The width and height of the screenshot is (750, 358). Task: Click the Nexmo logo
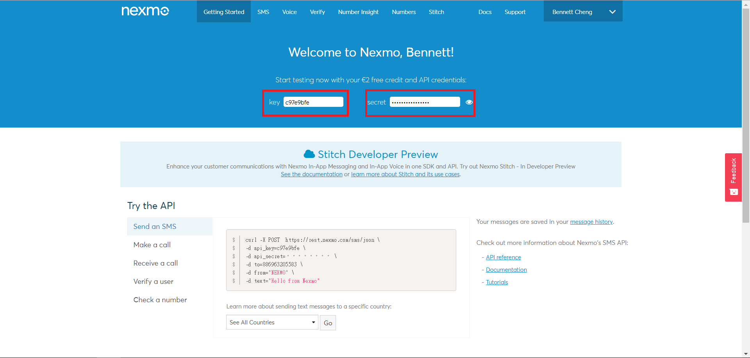point(145,11)
